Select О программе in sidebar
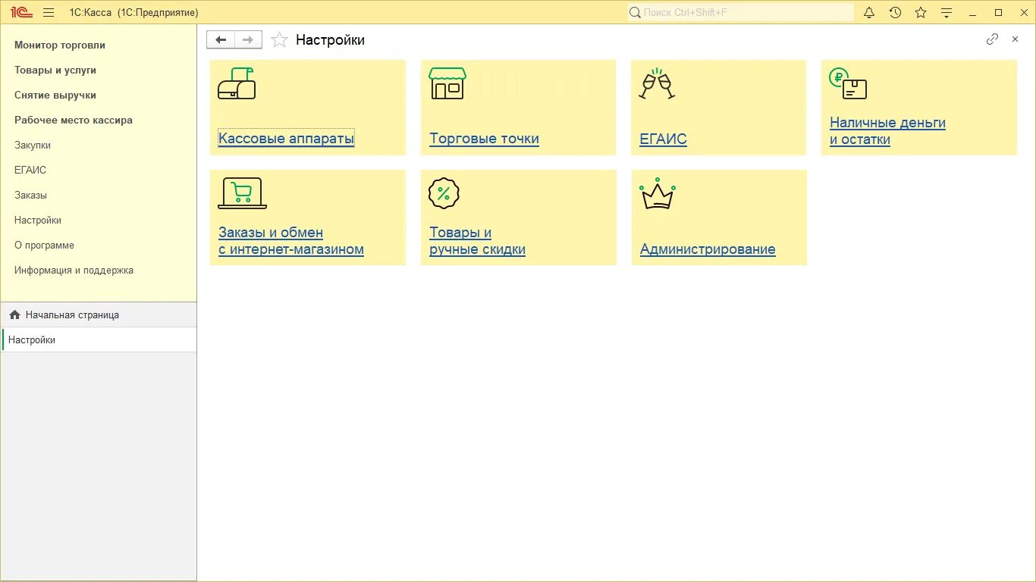 point(44,246)
